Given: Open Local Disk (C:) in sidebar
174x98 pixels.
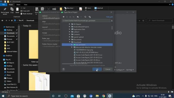Looking at the screenshot, I should pyautogui.click(x=10, y=84).
